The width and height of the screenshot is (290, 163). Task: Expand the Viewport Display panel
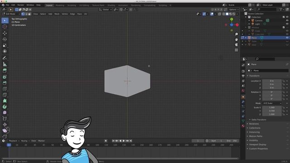pyautogui.click(x=257, y=144)
